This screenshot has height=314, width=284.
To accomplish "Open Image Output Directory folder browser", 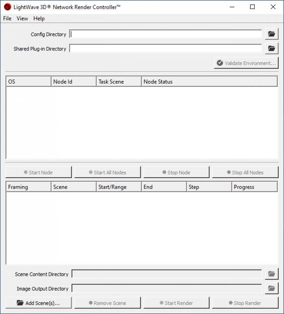I will 272,288.
